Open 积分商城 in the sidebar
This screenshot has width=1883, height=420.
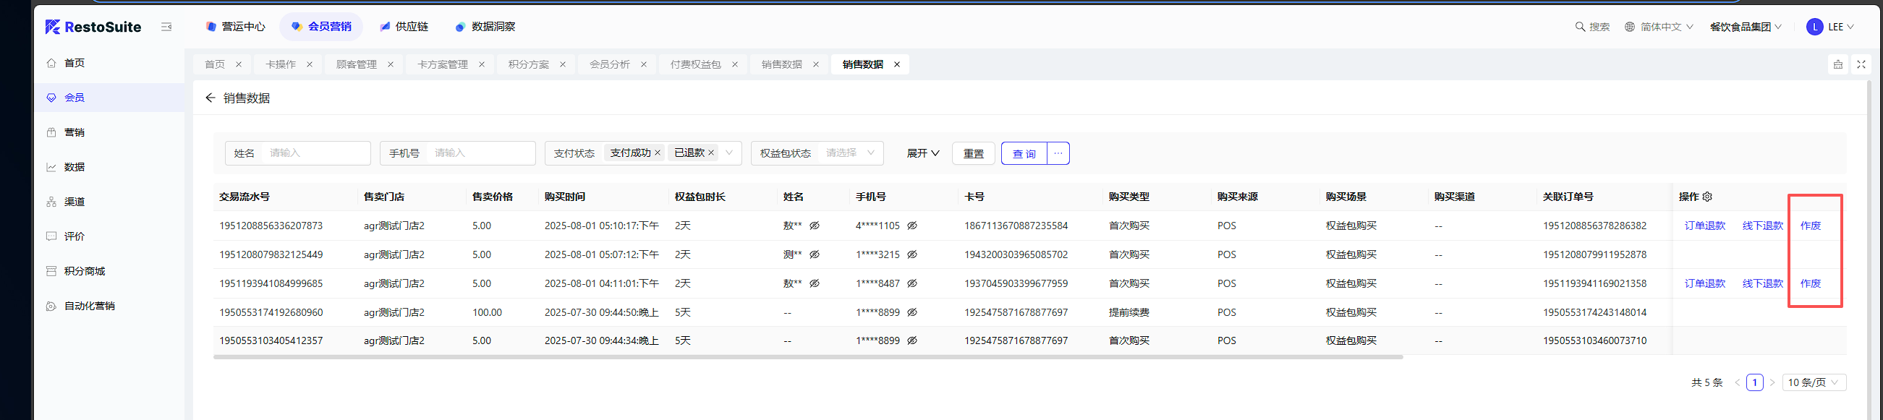(x=84, y=271)
